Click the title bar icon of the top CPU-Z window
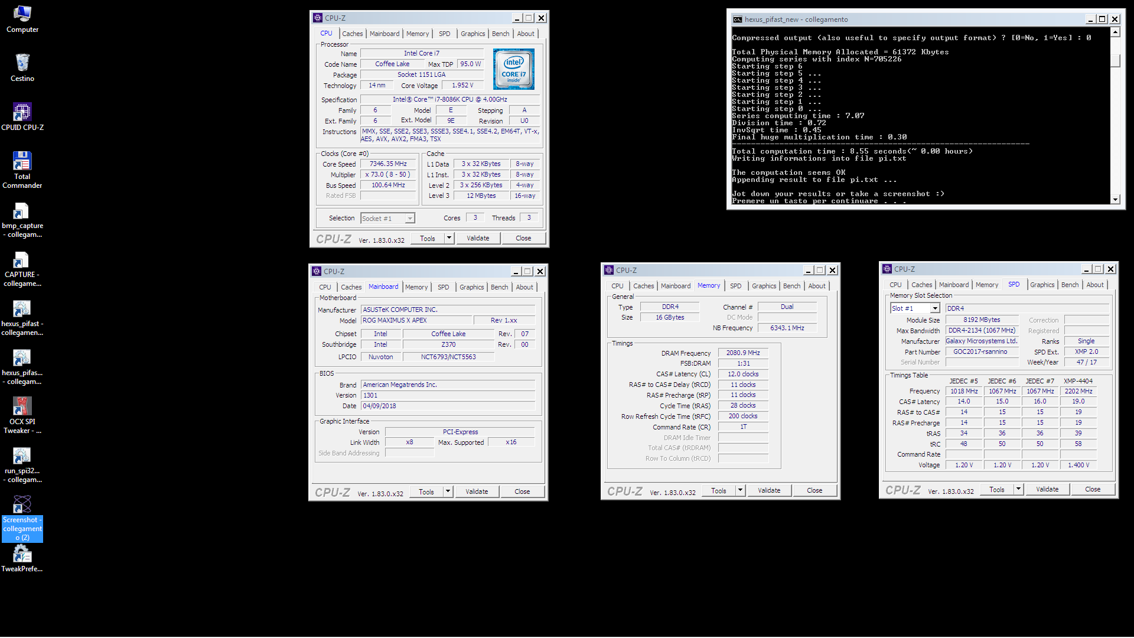The width and height of the screenshot is (1134, 638). [x=318, y=18]
